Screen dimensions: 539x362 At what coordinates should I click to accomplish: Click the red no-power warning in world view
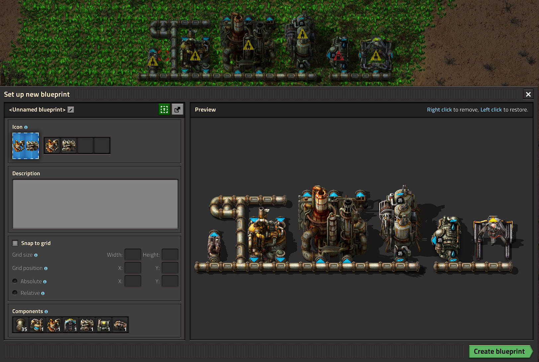tap(338, 56)
